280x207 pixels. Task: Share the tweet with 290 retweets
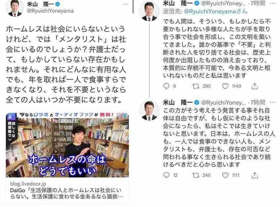[x=255, y=86]
